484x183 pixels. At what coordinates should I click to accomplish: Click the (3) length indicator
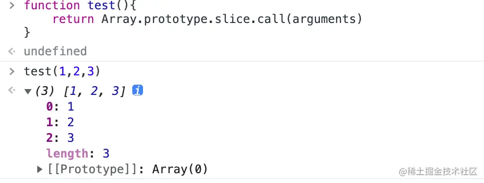[45, 91]
